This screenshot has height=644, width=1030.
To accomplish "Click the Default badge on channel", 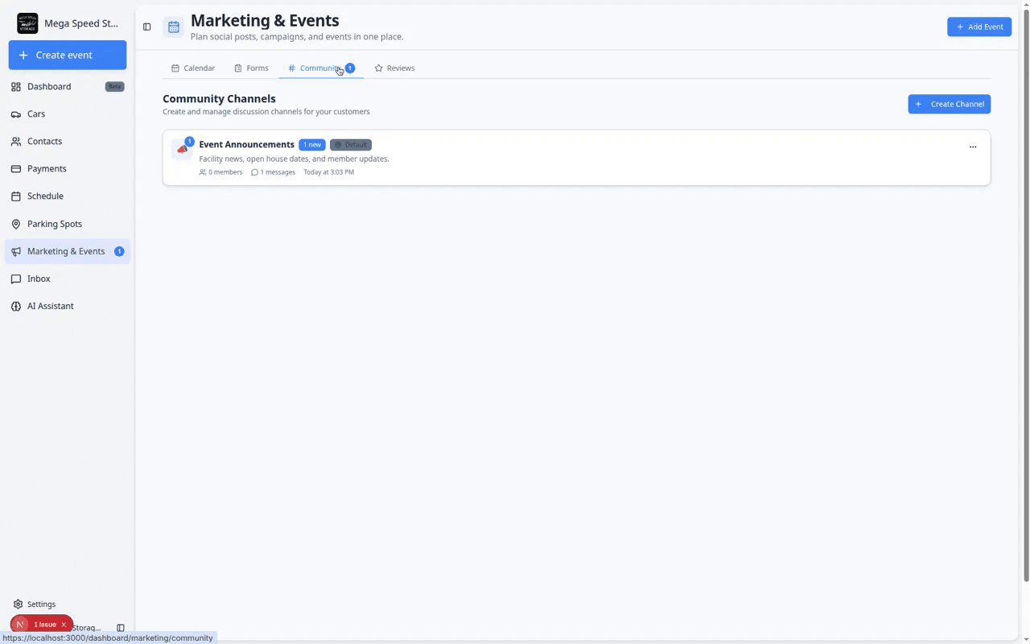I will click(x=351, y=145).
